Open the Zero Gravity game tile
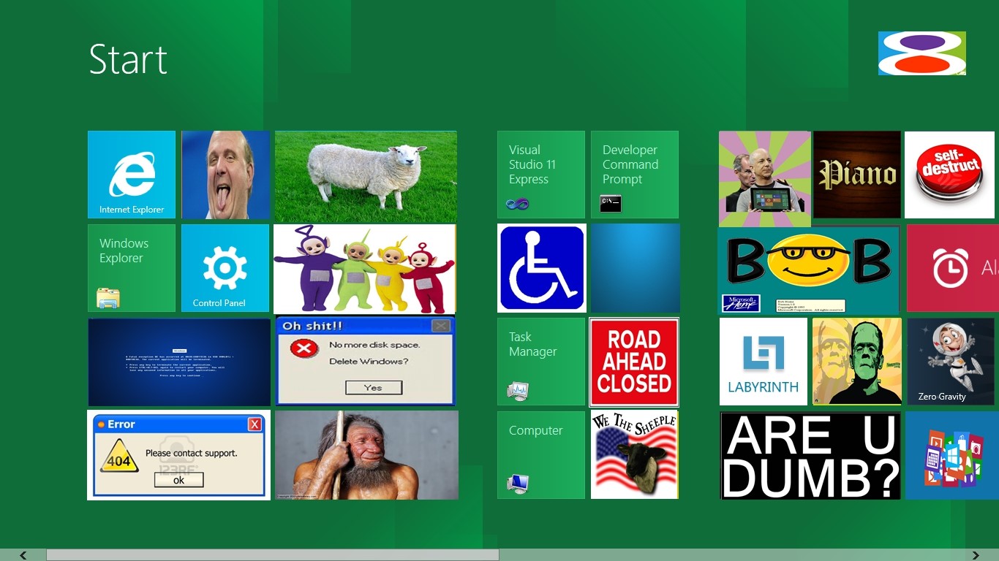The height and width of the screenshot is (561, 999). (951, 362)
